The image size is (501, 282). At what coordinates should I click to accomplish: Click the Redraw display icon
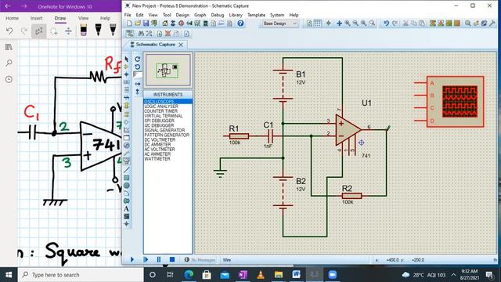(309, 23)
